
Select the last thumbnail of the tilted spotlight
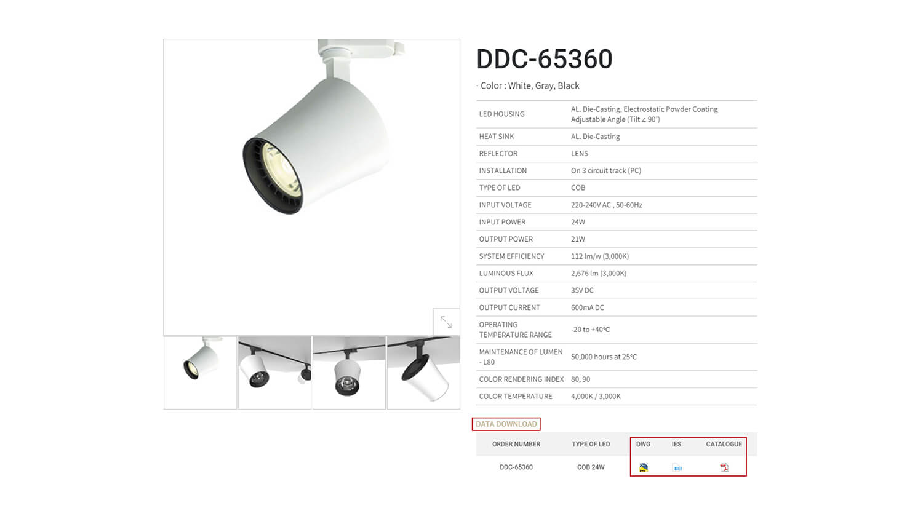coord(423,373)
